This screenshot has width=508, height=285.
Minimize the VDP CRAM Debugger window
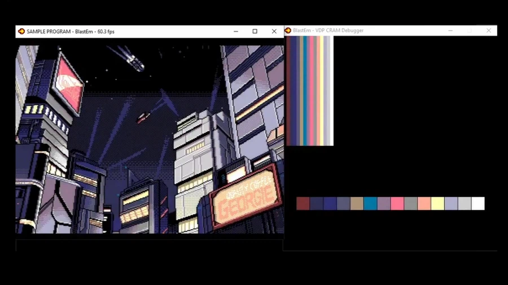click(x=450, y=30)
